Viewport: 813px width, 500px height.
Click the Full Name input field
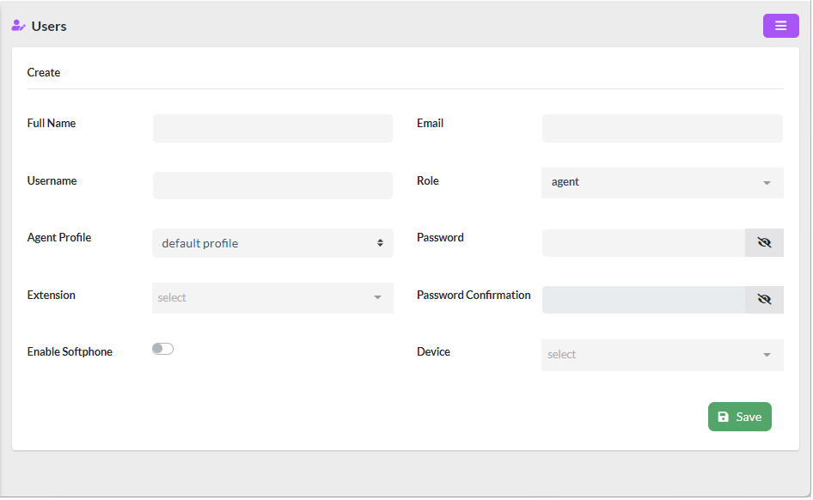tap(272, 128)
